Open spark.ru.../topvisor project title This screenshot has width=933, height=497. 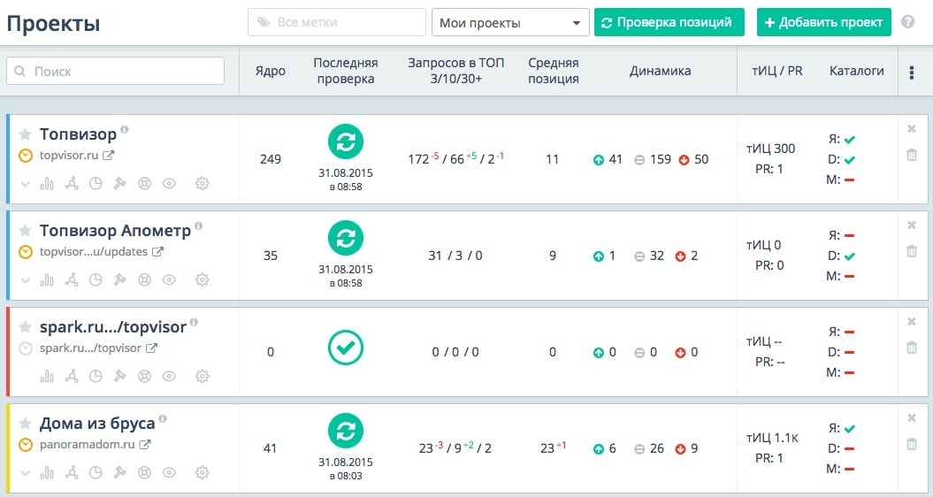[x=113, y=327]
